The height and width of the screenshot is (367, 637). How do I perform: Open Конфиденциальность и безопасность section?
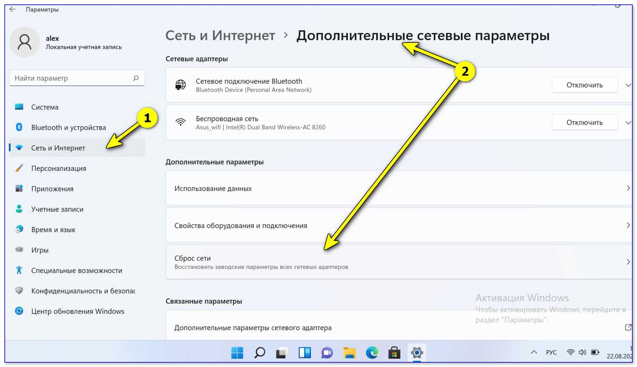tap(77, 291)
